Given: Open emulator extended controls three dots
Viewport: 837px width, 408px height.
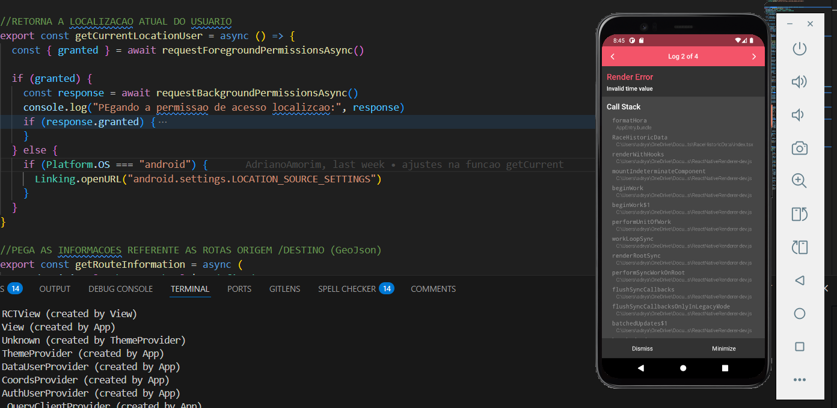Looking at the screenshot, I should pyautogui.click(x=799, y=380).
